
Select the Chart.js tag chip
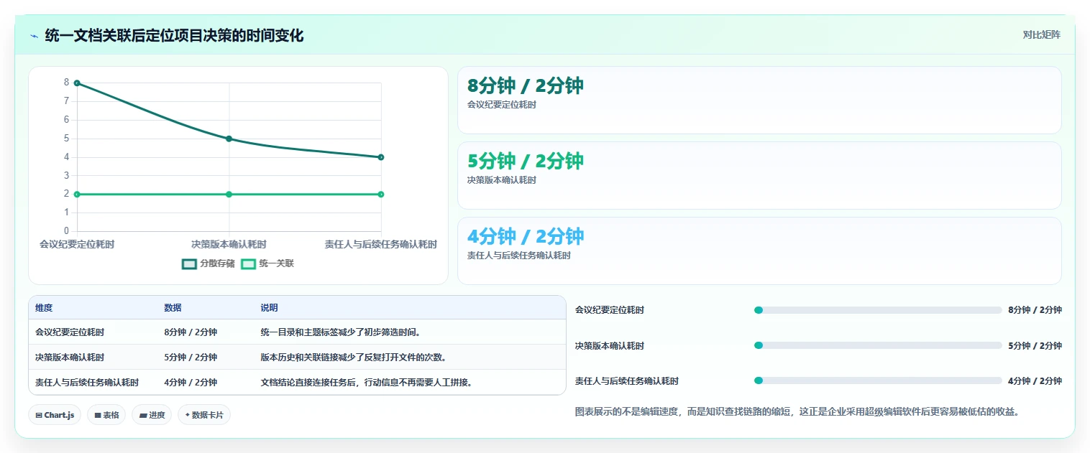(x=55, y=415)
